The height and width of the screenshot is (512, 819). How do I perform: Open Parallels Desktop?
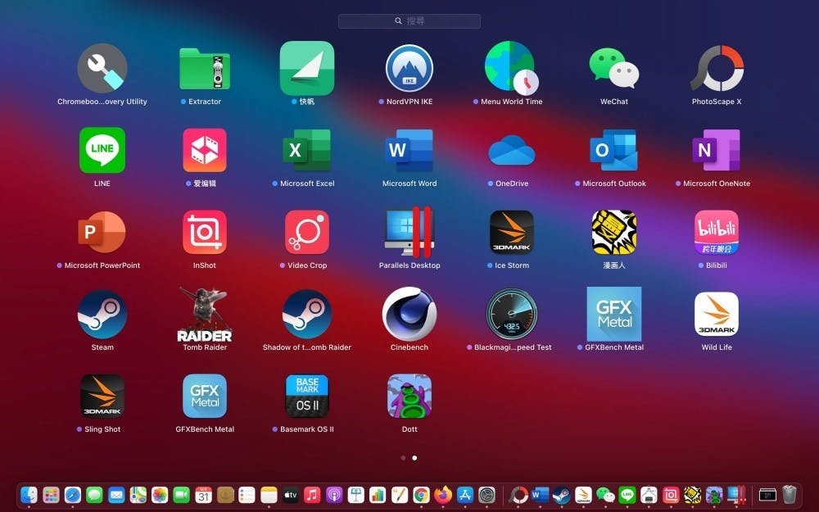click(409, 233)
